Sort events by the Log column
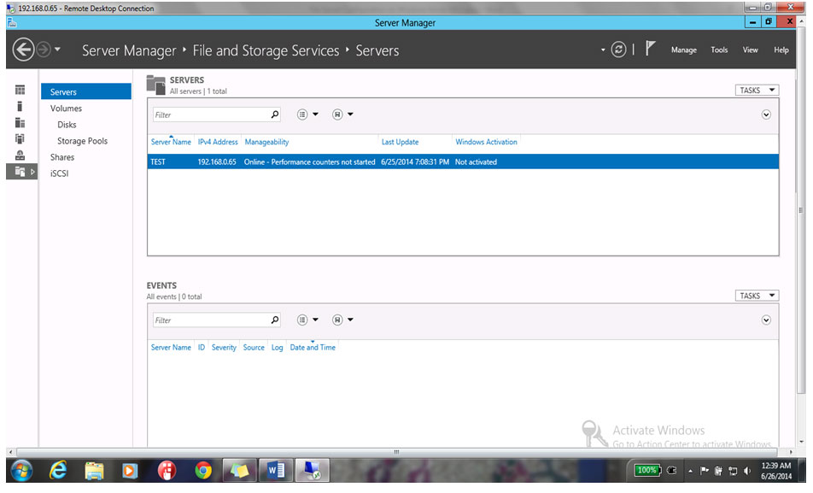813x493 pixels. [x=277, y=348]
